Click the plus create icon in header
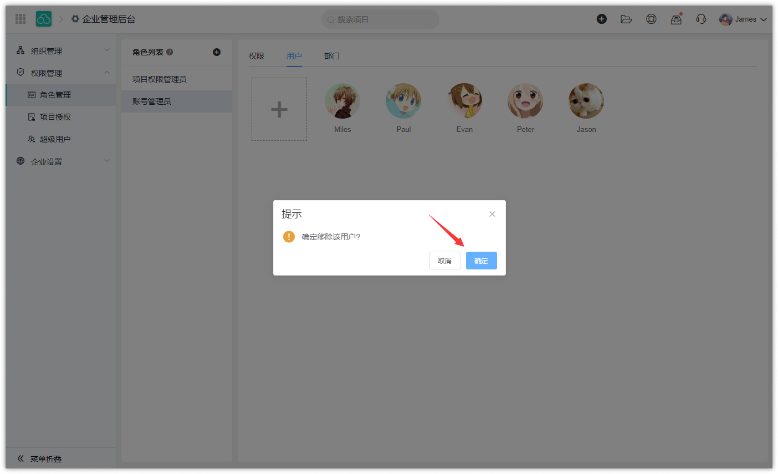This screenshot has width=778, height=474. pyautogui.click(x=601, y=19)
